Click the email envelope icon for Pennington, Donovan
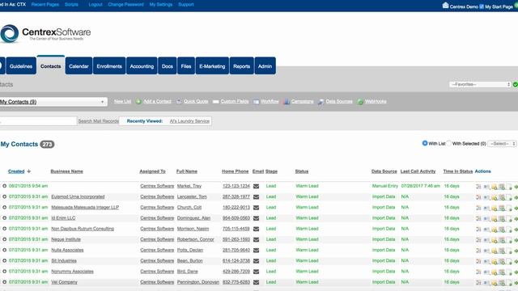The width and height of the screenshot is (518, 291). 256,282
